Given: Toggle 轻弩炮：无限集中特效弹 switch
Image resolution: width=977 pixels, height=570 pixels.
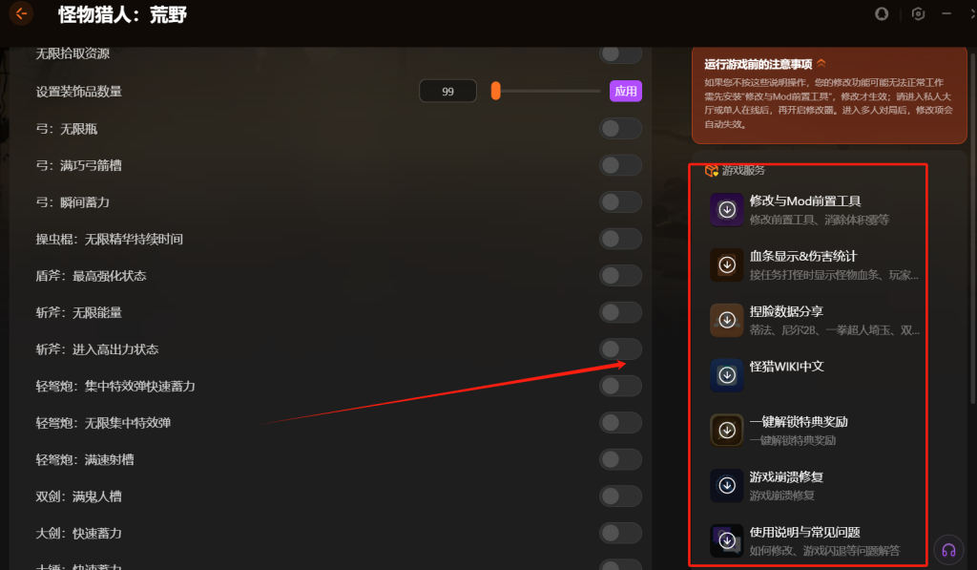Looking at the screenshot, I should 620,423.
